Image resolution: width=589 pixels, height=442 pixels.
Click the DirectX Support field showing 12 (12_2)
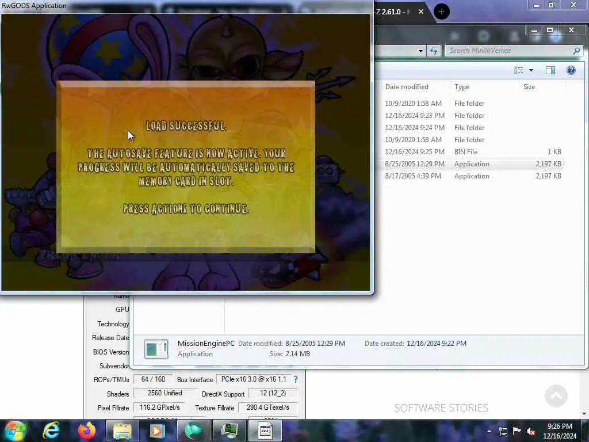(273, 393)
